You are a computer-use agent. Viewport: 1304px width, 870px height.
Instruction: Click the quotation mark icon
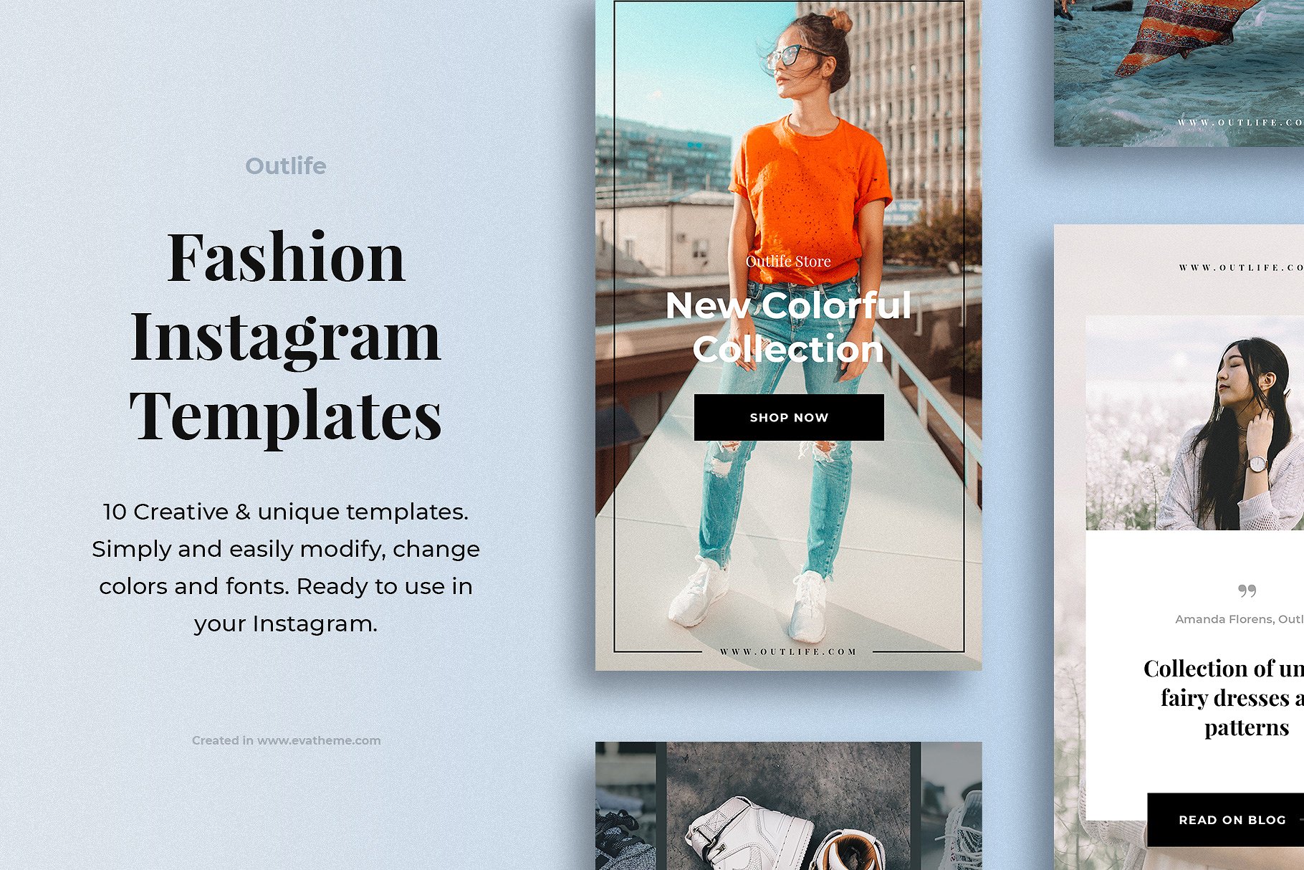click(x=1247, y=591)
